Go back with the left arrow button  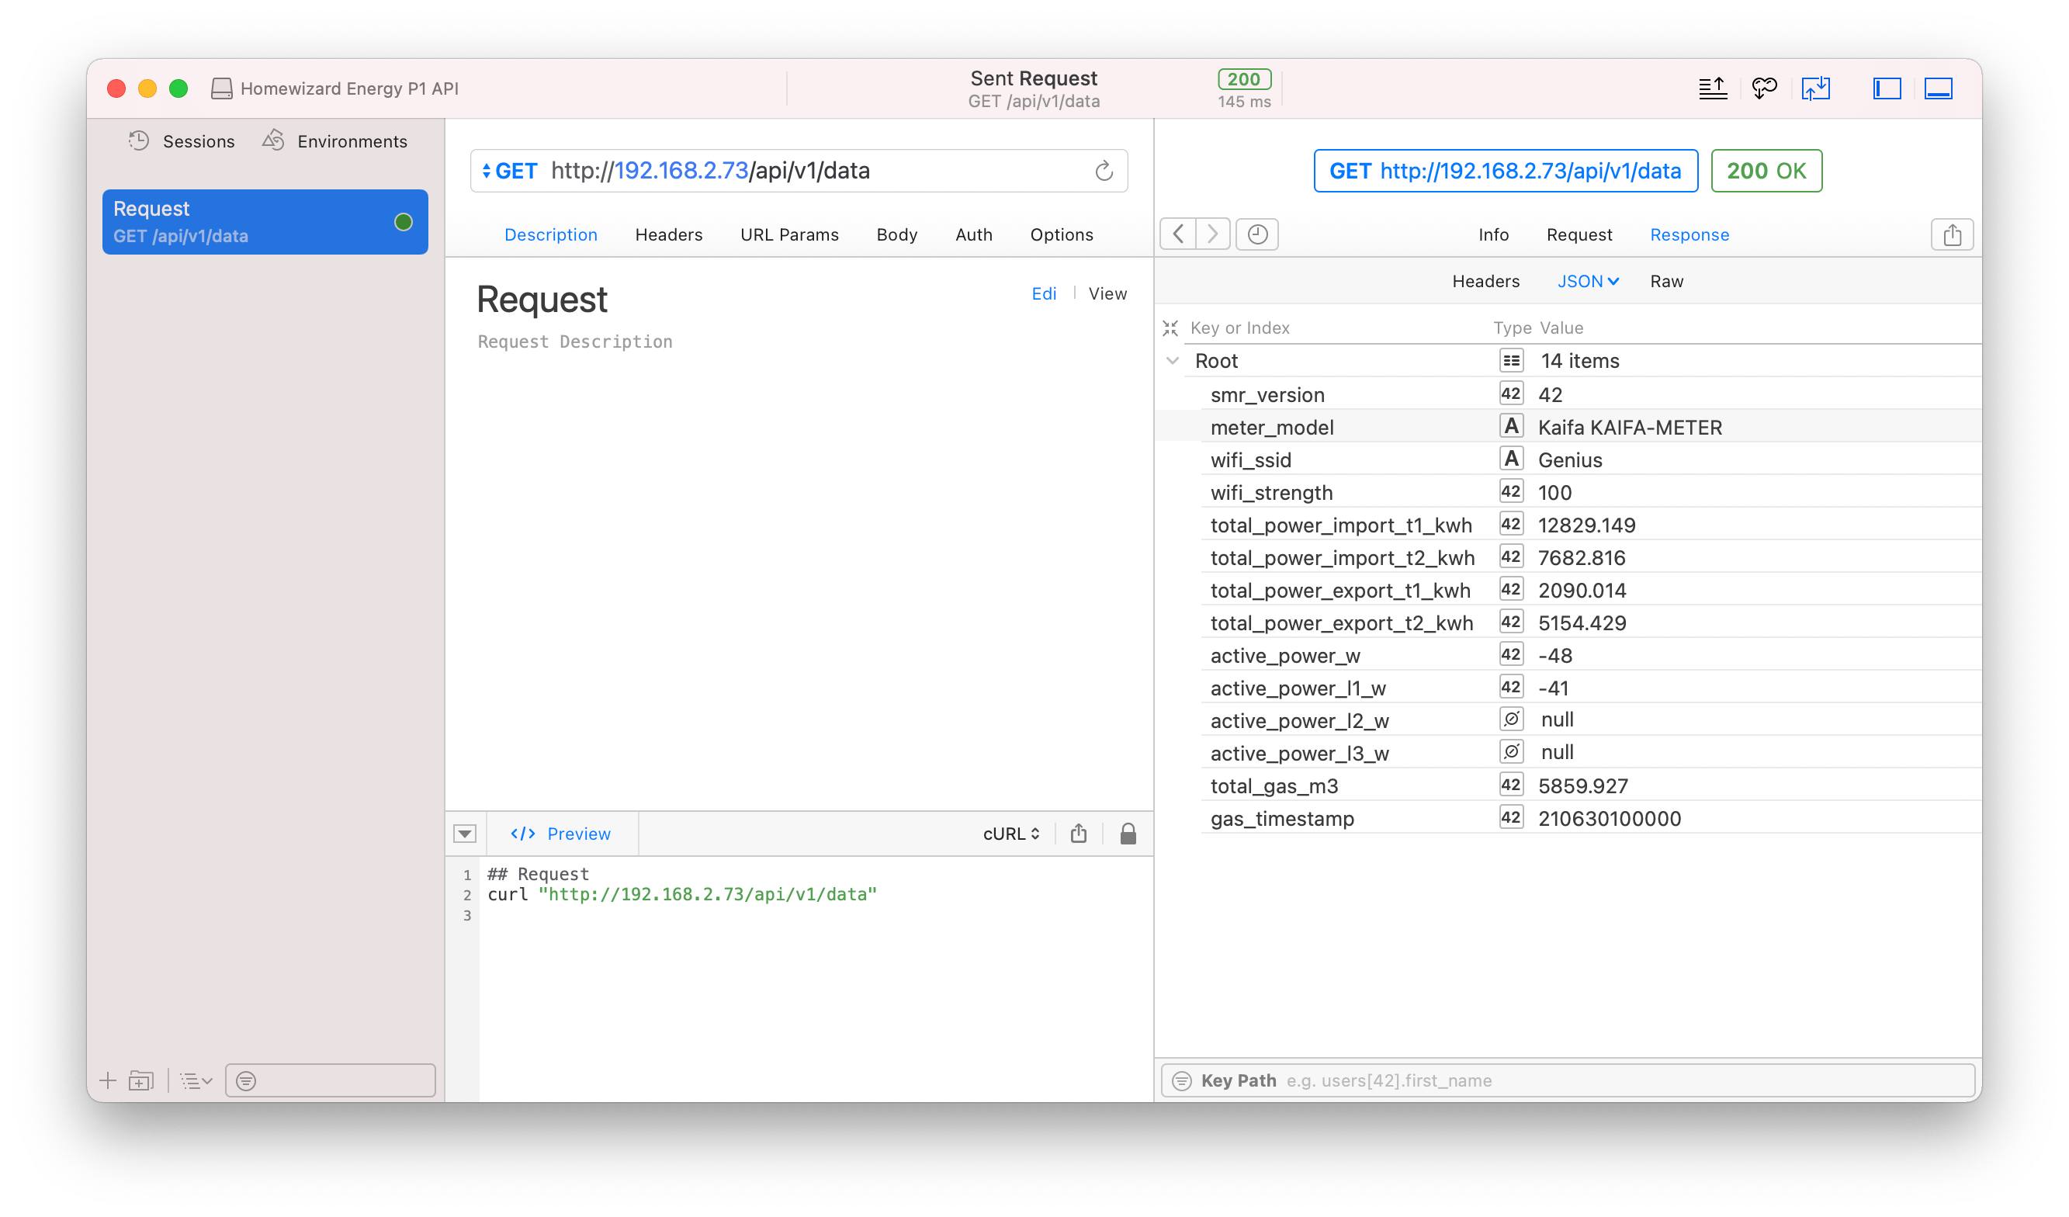pyautogui.click(x=1178, y=235)
